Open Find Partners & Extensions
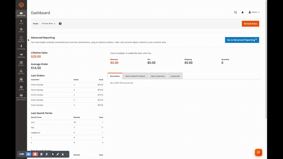This screenshot has width=283, height=159. (21, 97)
